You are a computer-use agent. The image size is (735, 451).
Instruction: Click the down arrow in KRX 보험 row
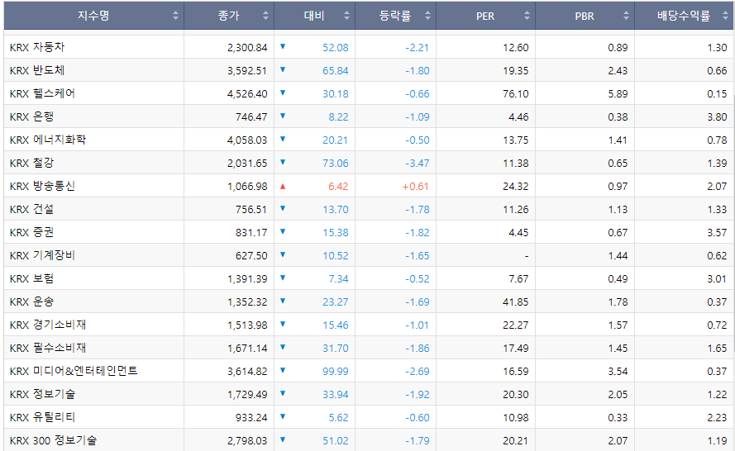(283, 278)
